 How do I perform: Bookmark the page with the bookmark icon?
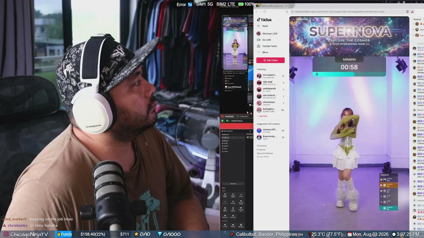coord(287,12)
